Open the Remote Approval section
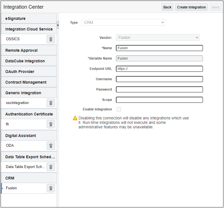The height and width of the screenshot is (208, 224). click(22, 50)
